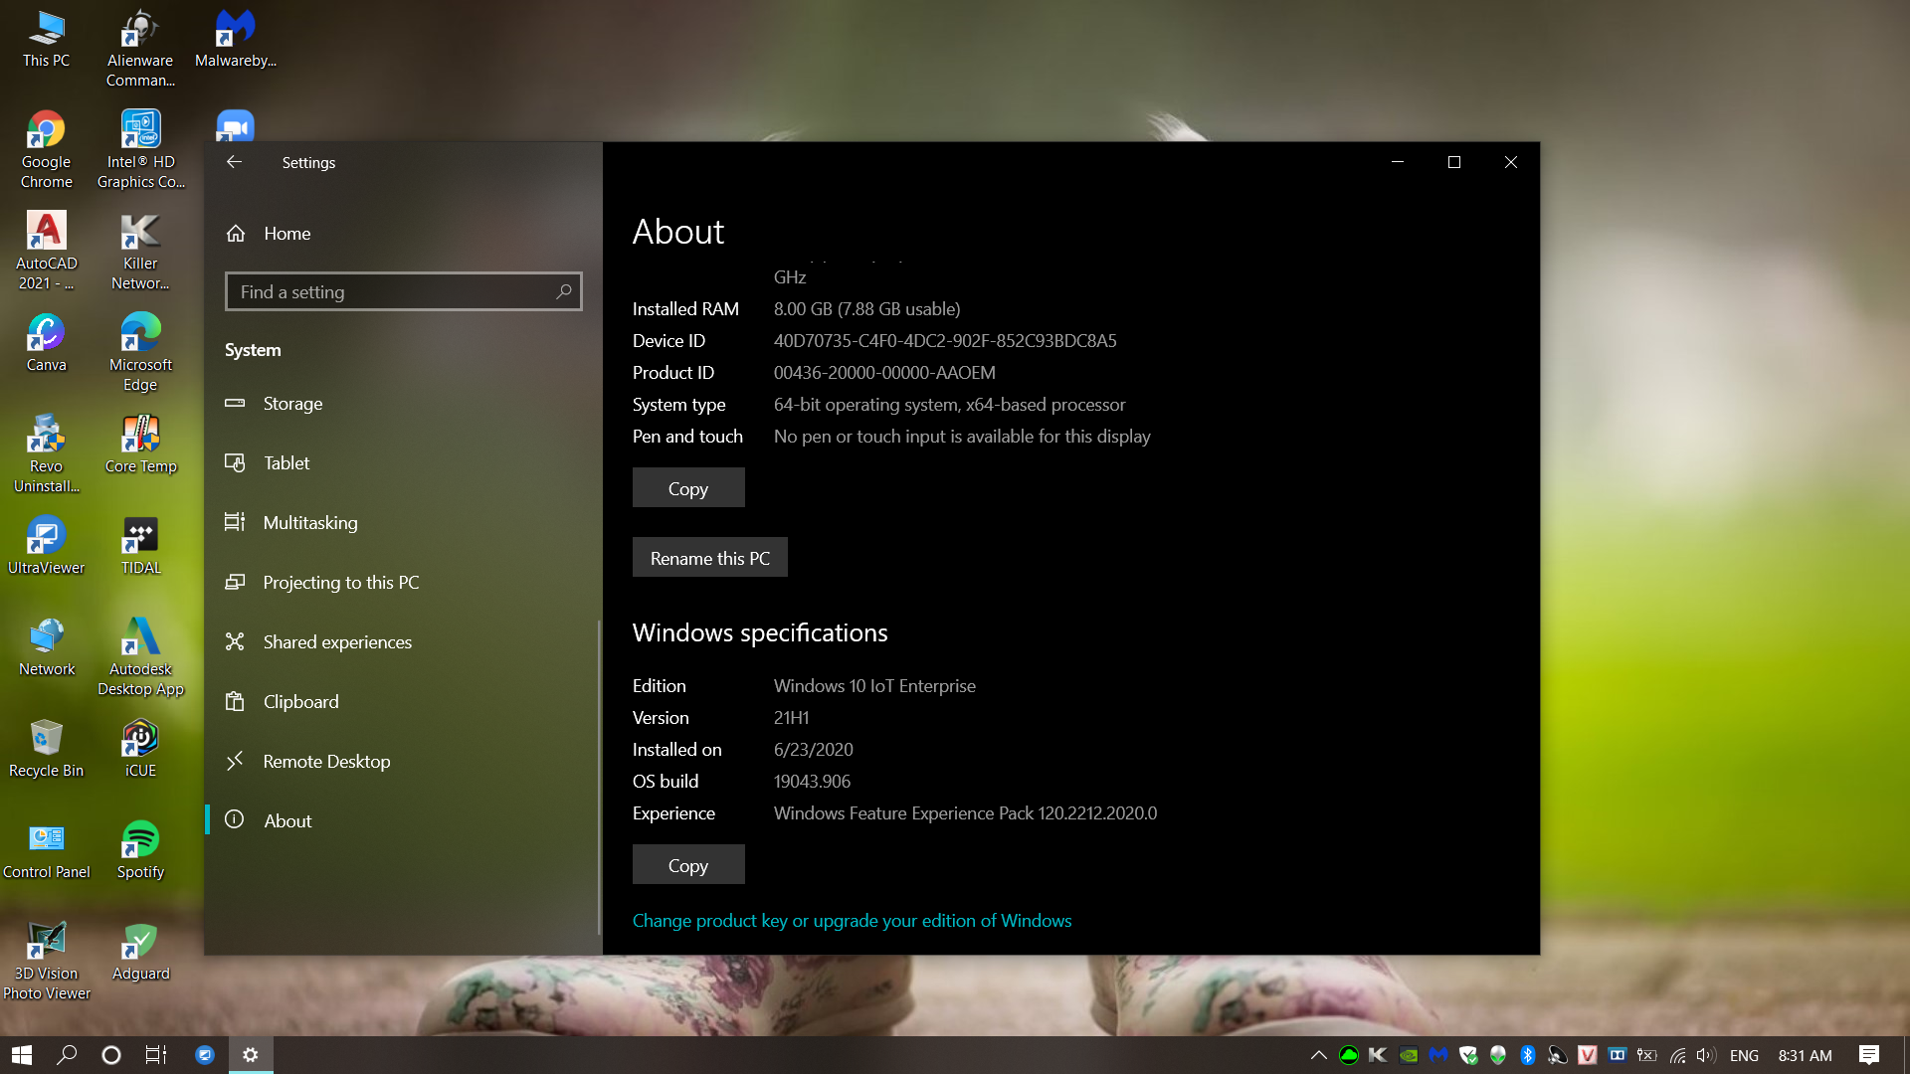This screenshot has width=1910, height=1074.
Task: Open the green cloud tray icon
Action: [x=1349, y=1055]
